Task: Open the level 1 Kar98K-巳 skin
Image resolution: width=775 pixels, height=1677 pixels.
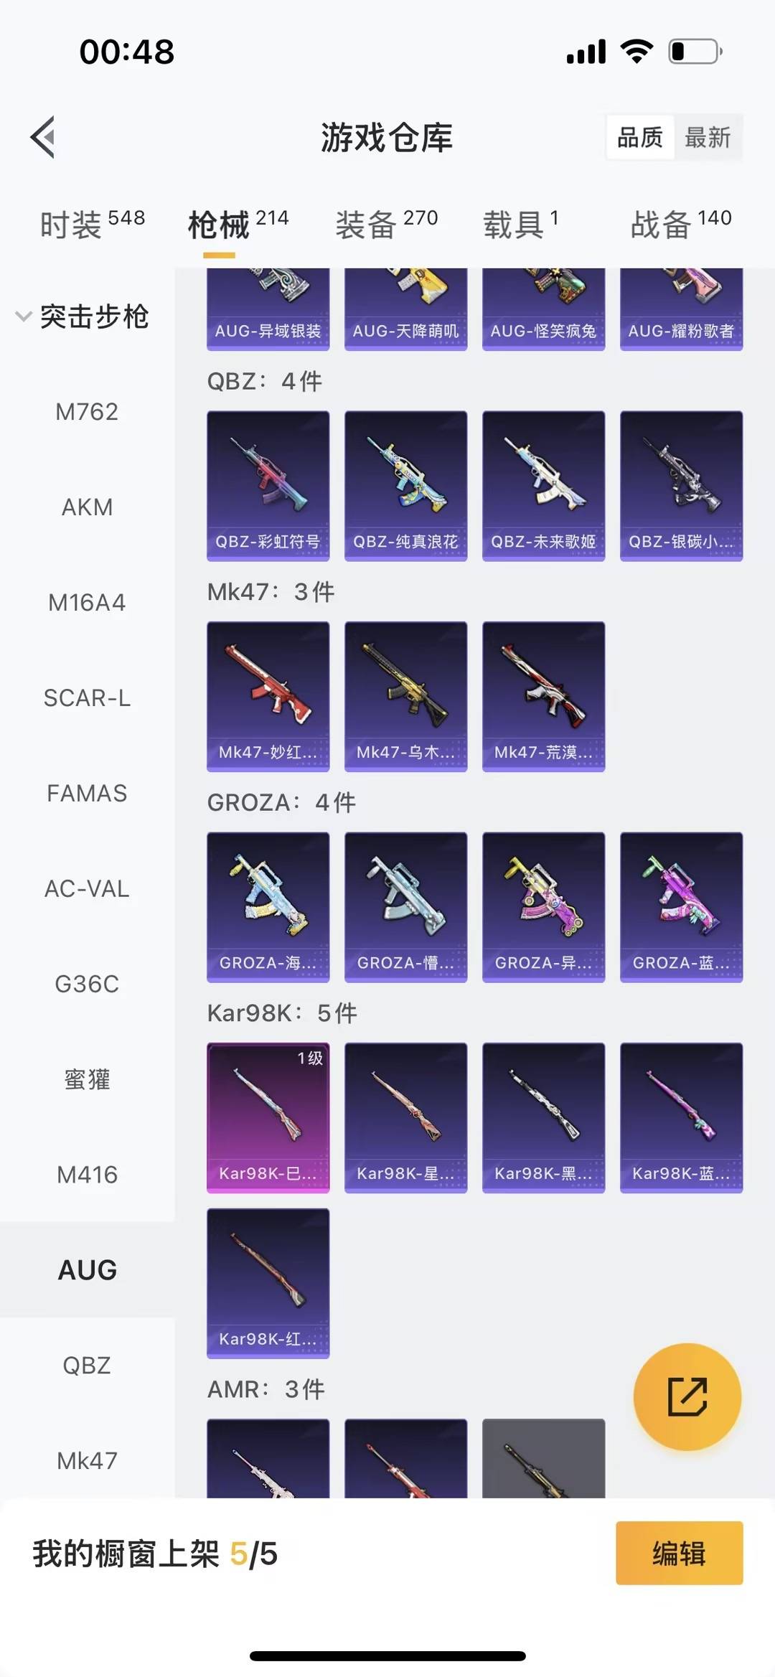Action: pos(268,1117)
